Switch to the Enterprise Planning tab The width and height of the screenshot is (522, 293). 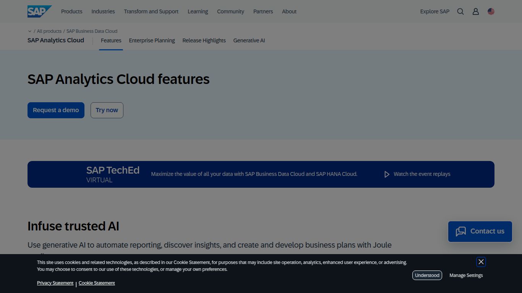pos(152,40)
